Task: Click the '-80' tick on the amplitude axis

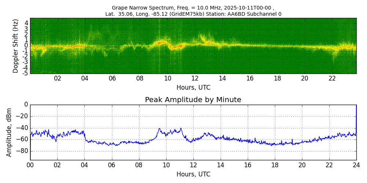Action: click(23, 151)
